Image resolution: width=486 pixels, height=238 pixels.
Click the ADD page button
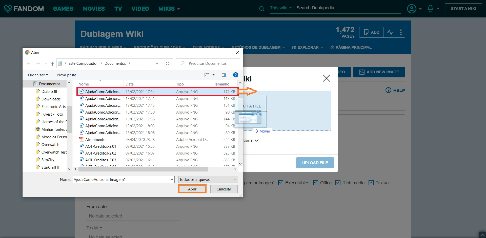pyautogui.click(x=371, y=32)
